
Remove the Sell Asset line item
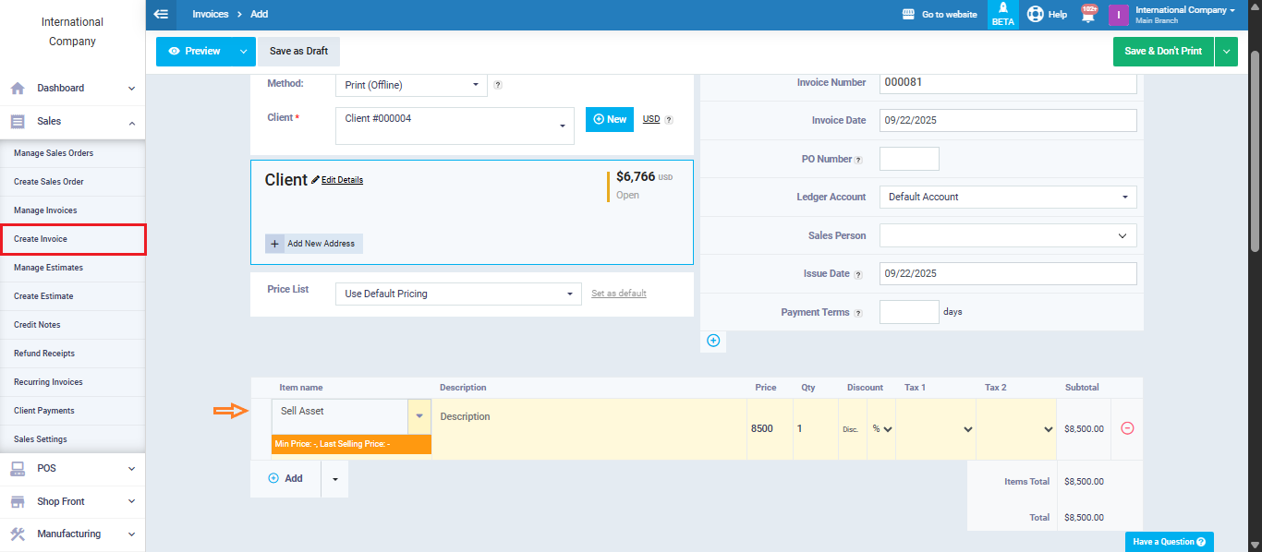(x=1127, y=428)
